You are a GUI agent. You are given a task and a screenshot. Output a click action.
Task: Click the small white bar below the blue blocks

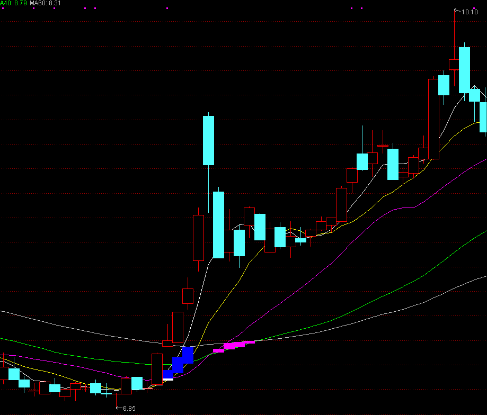pos(168,380)
